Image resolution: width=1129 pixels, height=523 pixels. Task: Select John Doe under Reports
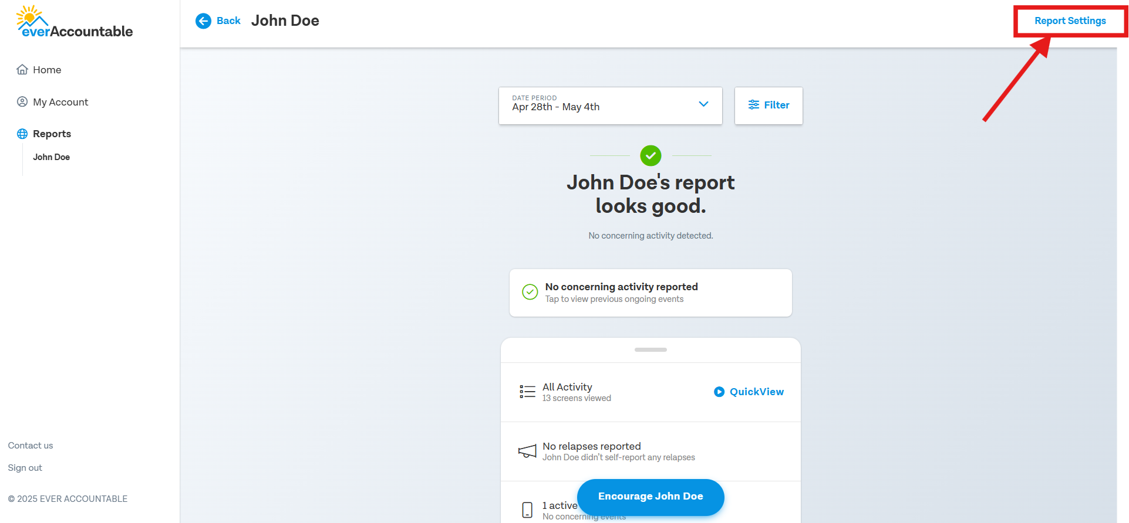(x=52, y=157)
